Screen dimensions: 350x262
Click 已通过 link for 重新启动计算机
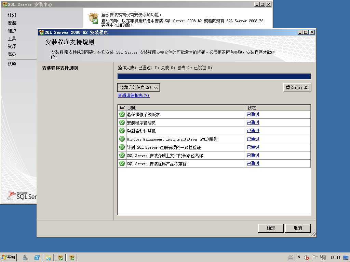[x=253, y=131]
